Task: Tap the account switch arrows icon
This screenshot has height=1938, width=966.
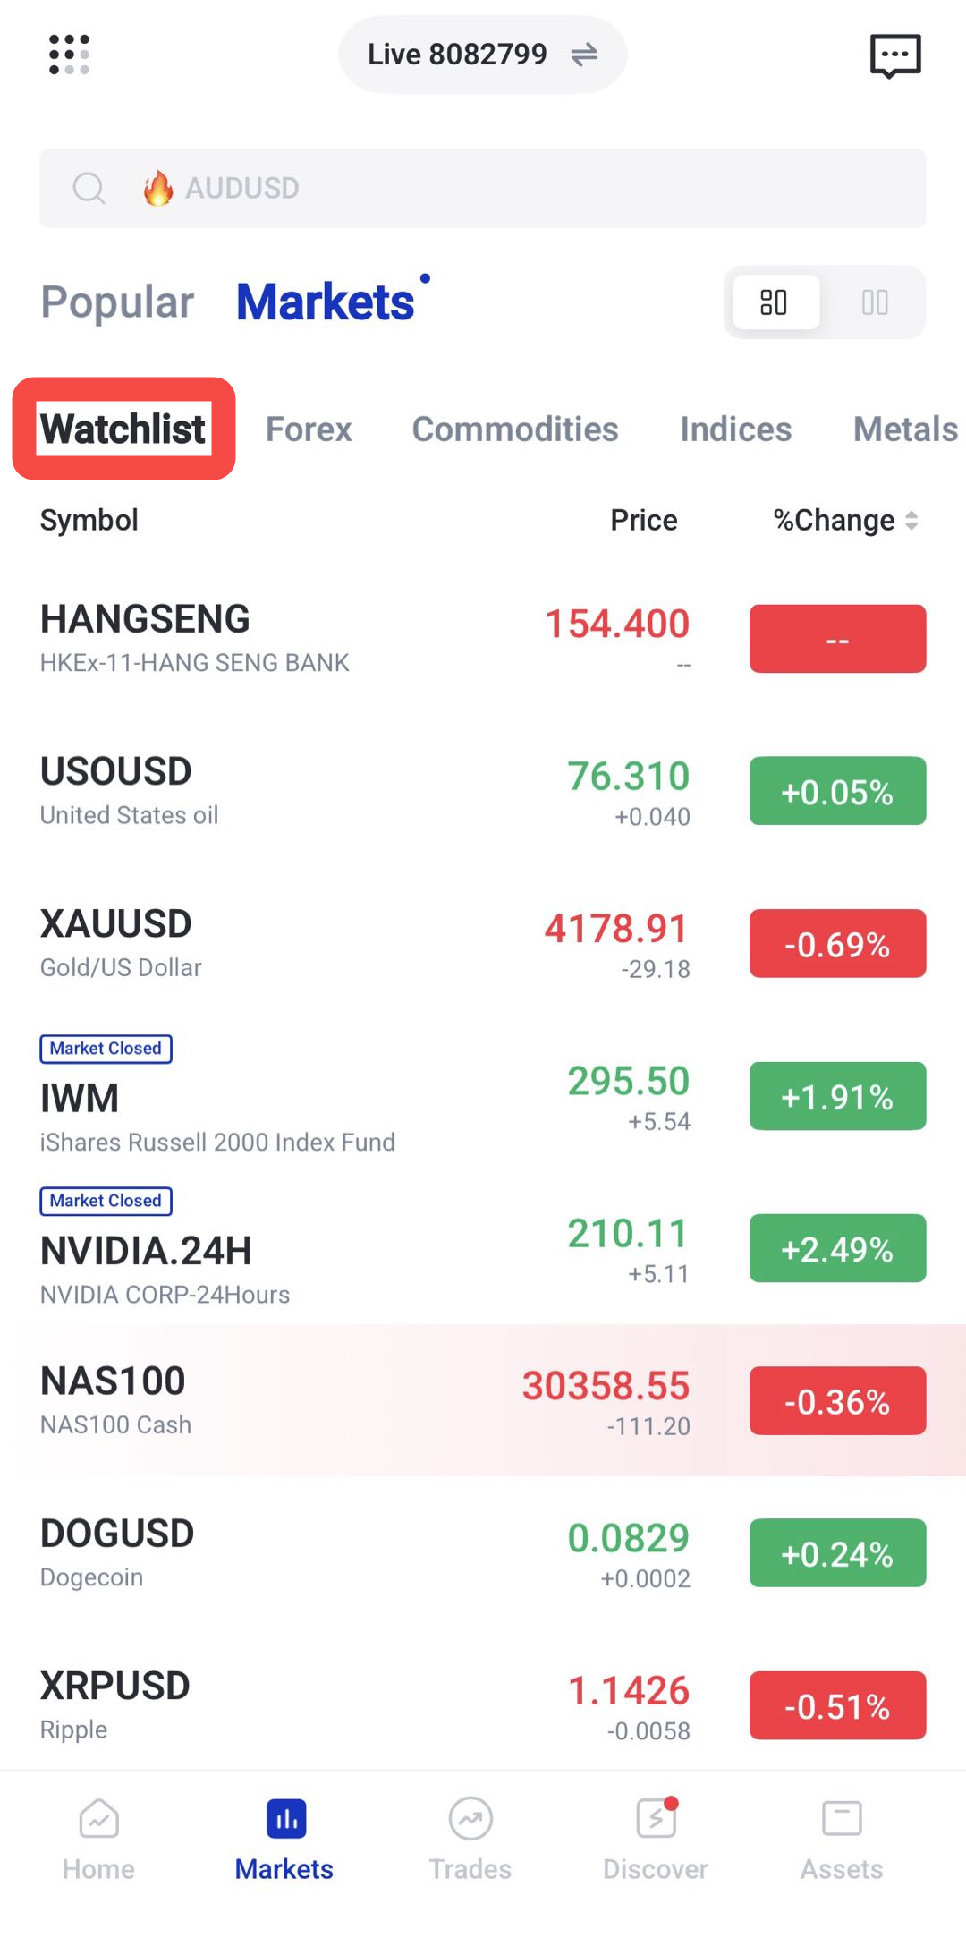Action: [x=584, y=55]
